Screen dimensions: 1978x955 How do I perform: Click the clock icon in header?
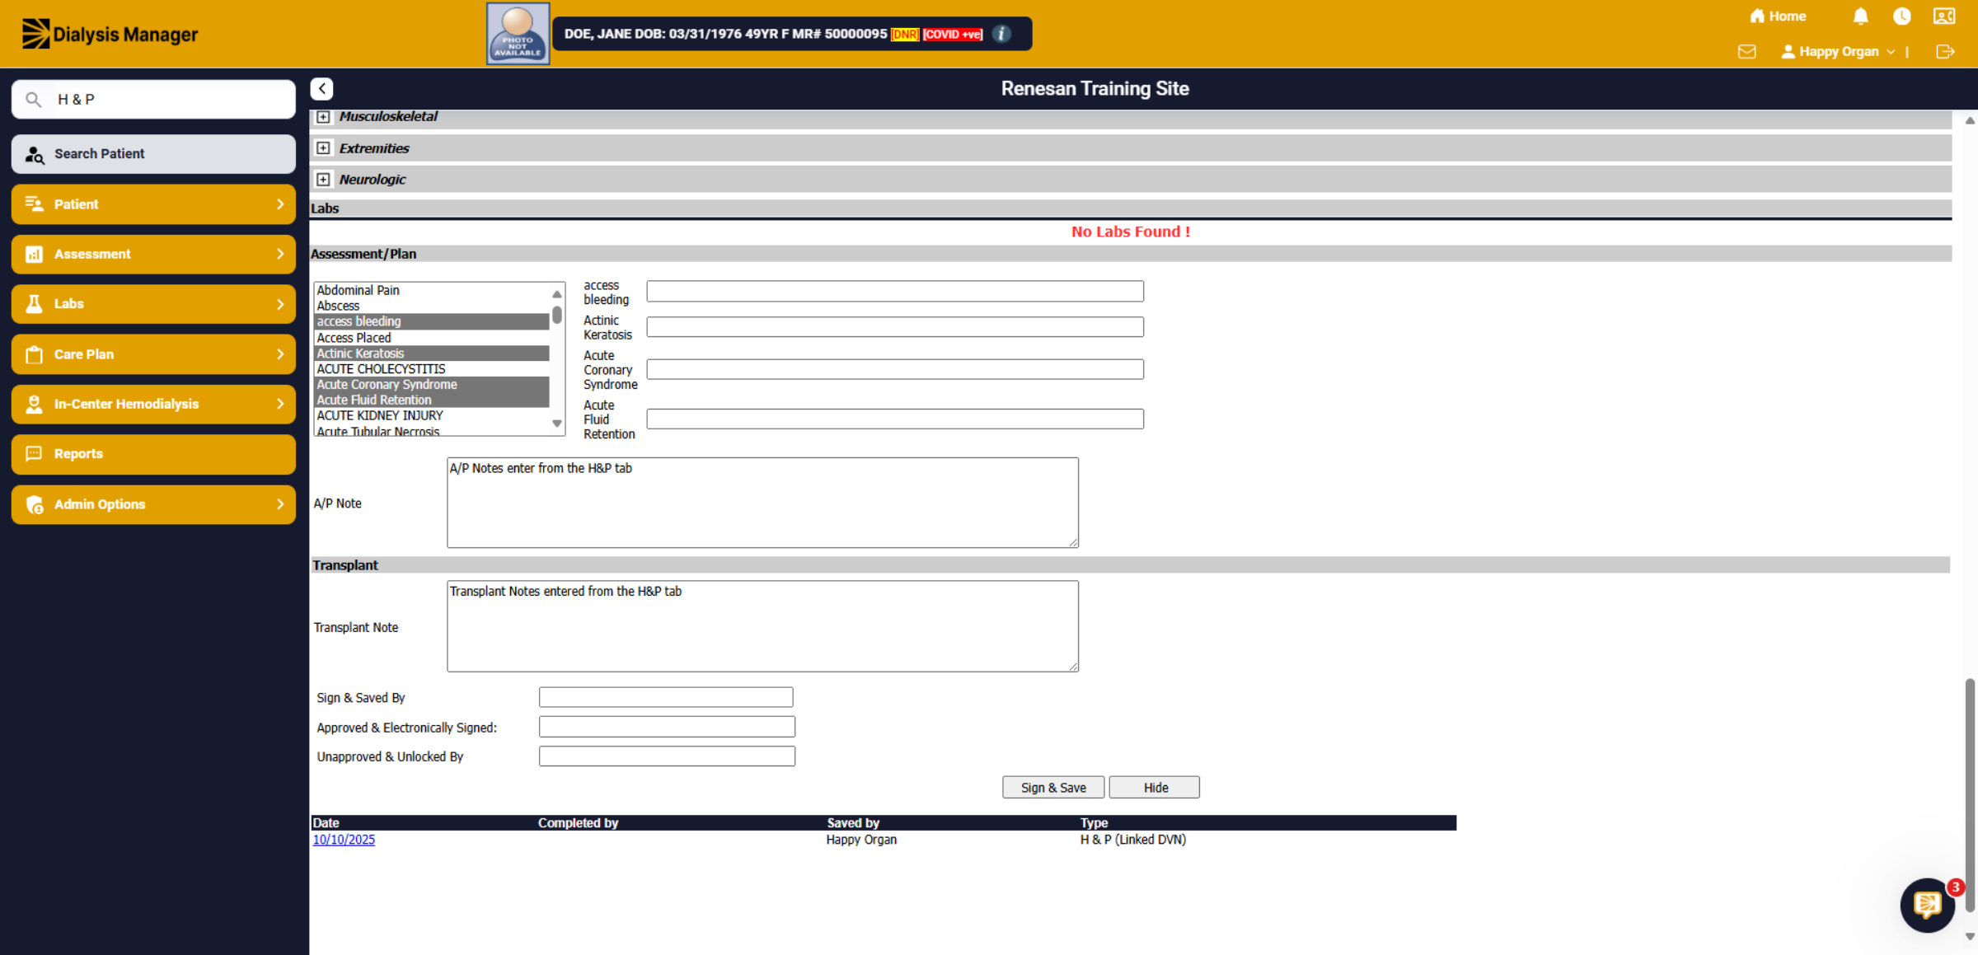click(x=1901, y=16)
